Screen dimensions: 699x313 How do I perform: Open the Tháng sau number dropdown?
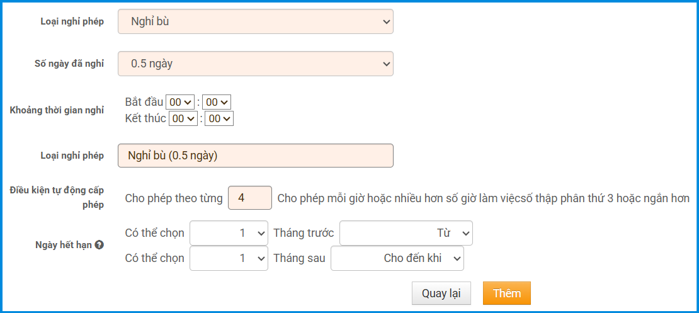pos(229,258)
